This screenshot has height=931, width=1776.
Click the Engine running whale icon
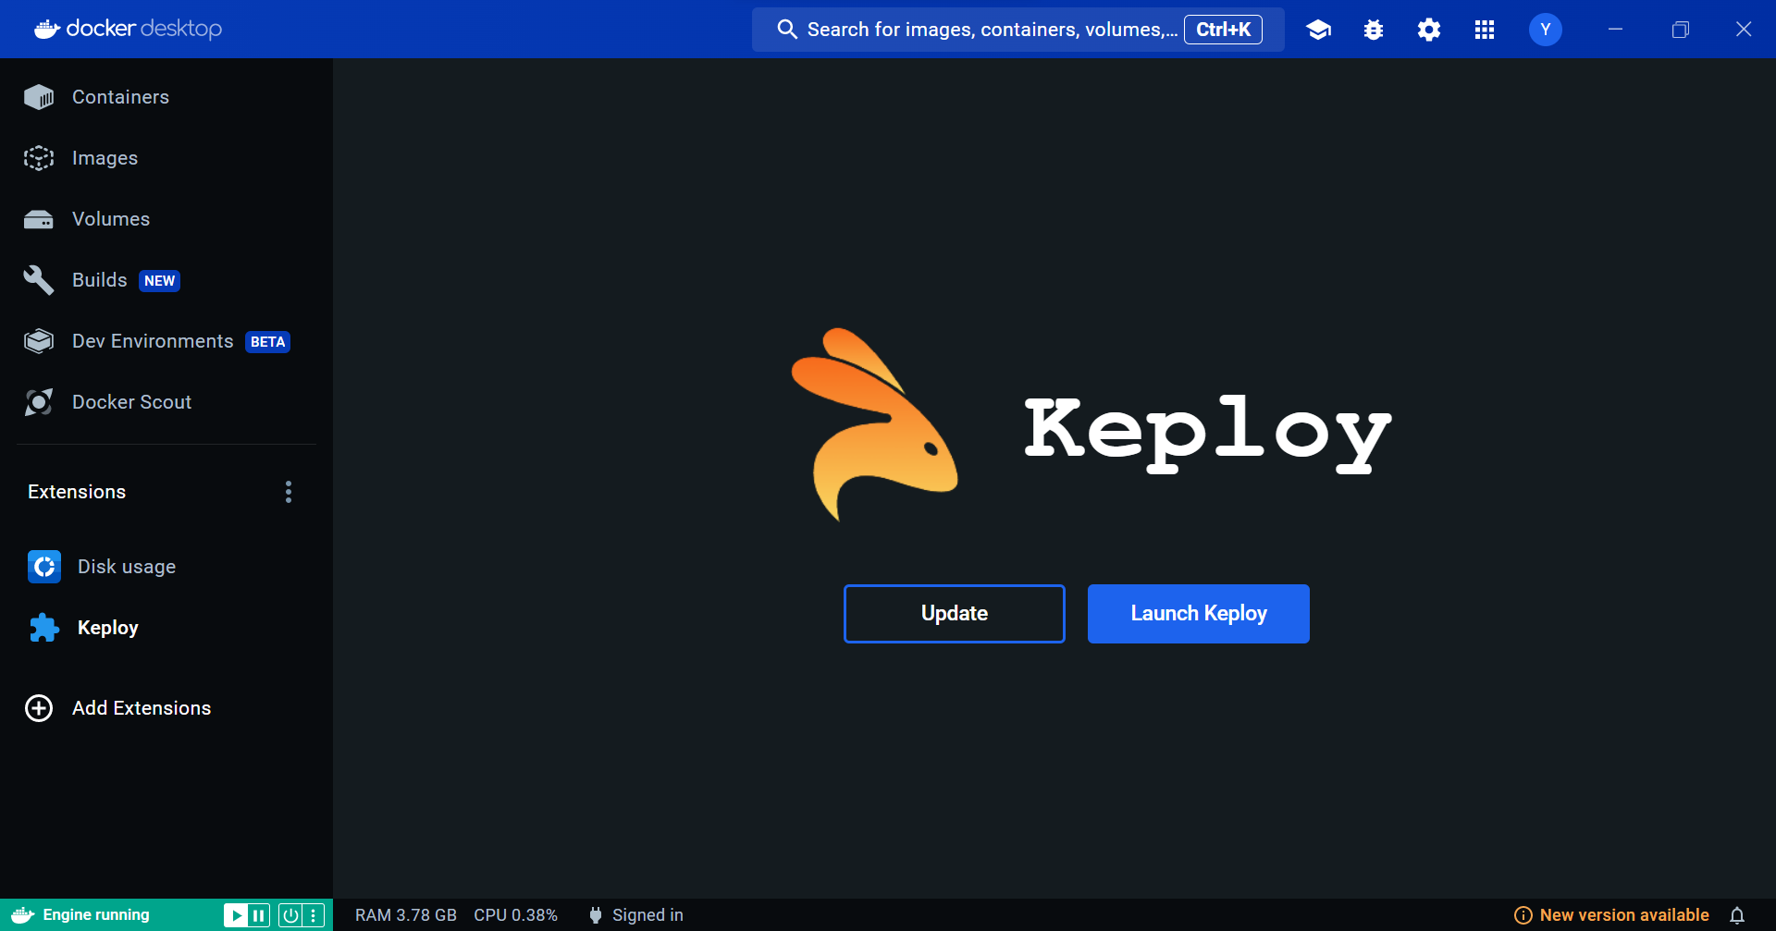pyautogui.click(x=23, y=915)
